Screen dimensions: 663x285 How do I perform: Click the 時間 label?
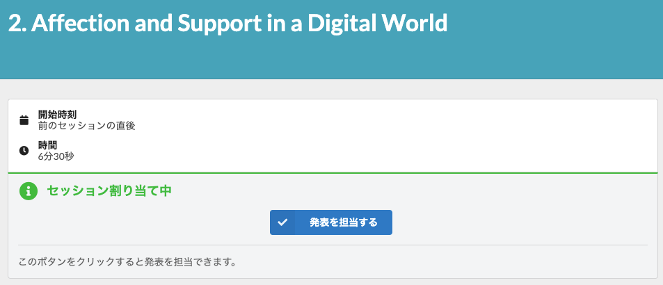coord(47,145)
